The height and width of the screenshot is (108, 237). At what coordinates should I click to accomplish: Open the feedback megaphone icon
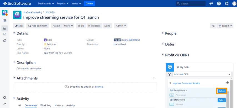(x=211, y=4)
